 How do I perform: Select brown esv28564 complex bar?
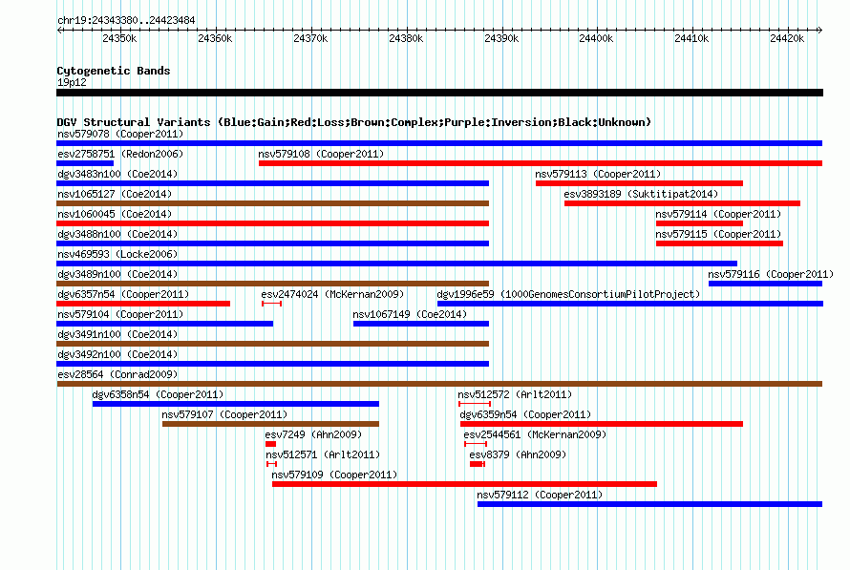point(439,384)
